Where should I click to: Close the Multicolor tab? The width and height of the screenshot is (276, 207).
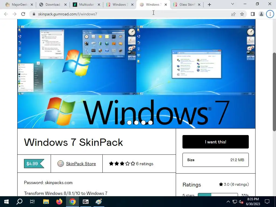click(99, 5)
